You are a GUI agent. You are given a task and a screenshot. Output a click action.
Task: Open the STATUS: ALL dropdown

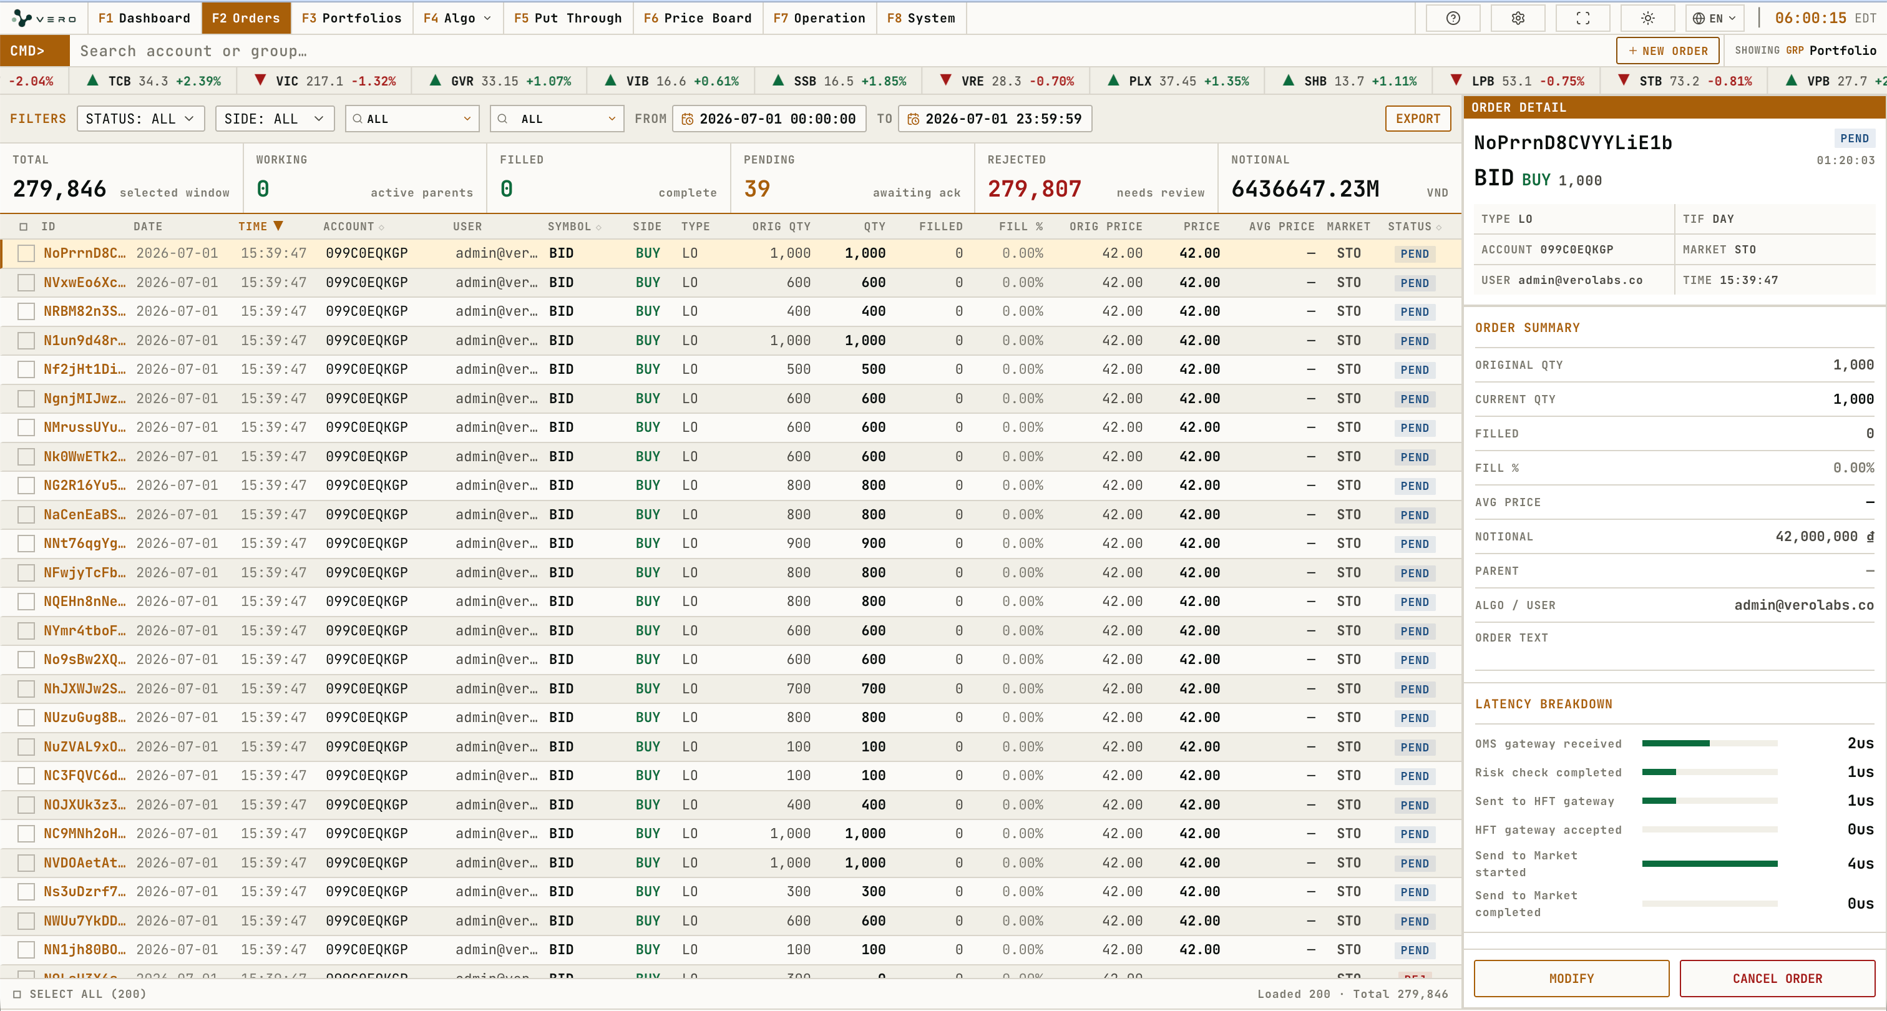[140, 119]
